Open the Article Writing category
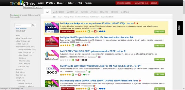 click(x=23, y=41)
